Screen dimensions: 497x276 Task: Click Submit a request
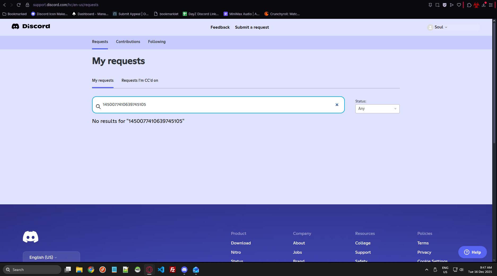(252, 27)
